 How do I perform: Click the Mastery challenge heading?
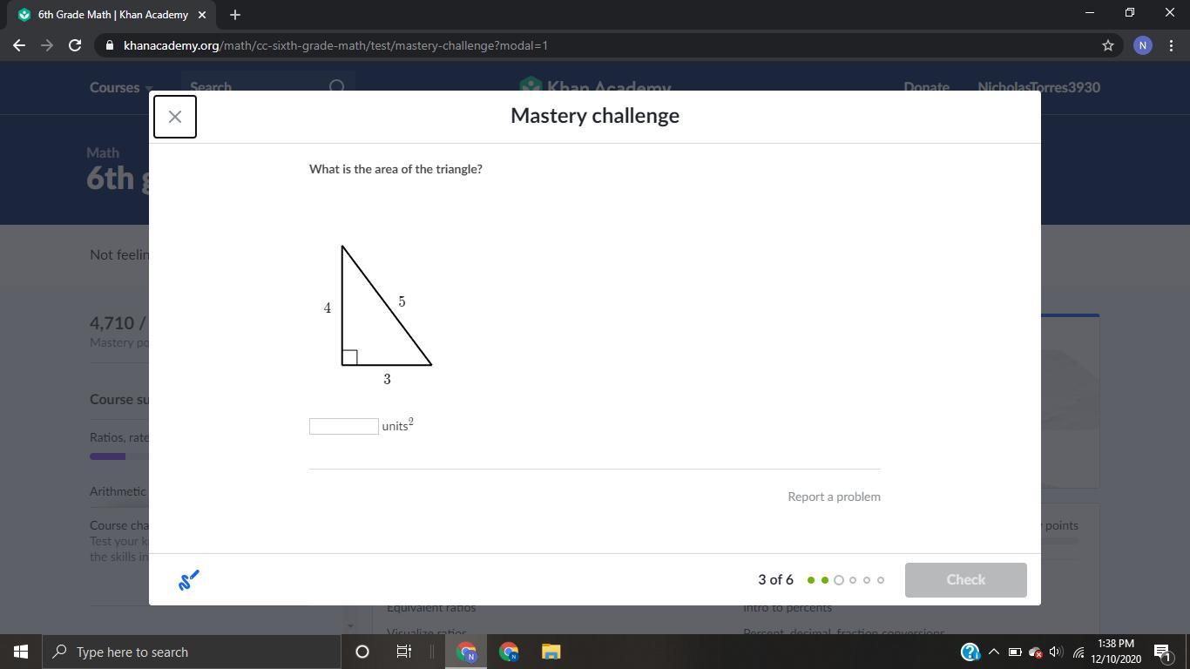click(x=595, y=116)
